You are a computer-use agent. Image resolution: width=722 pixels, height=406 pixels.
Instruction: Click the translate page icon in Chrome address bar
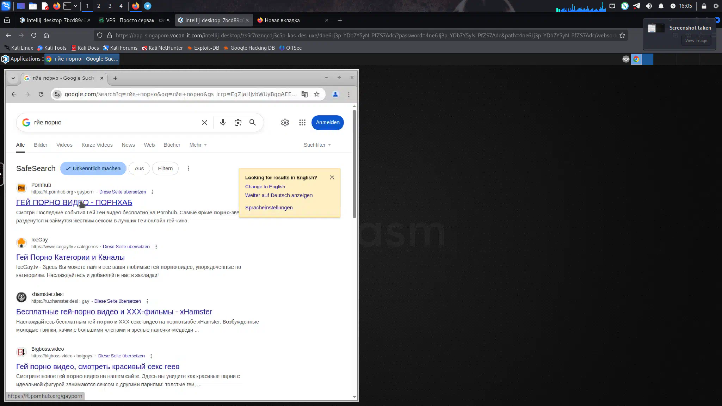click(x=304, y=94)
